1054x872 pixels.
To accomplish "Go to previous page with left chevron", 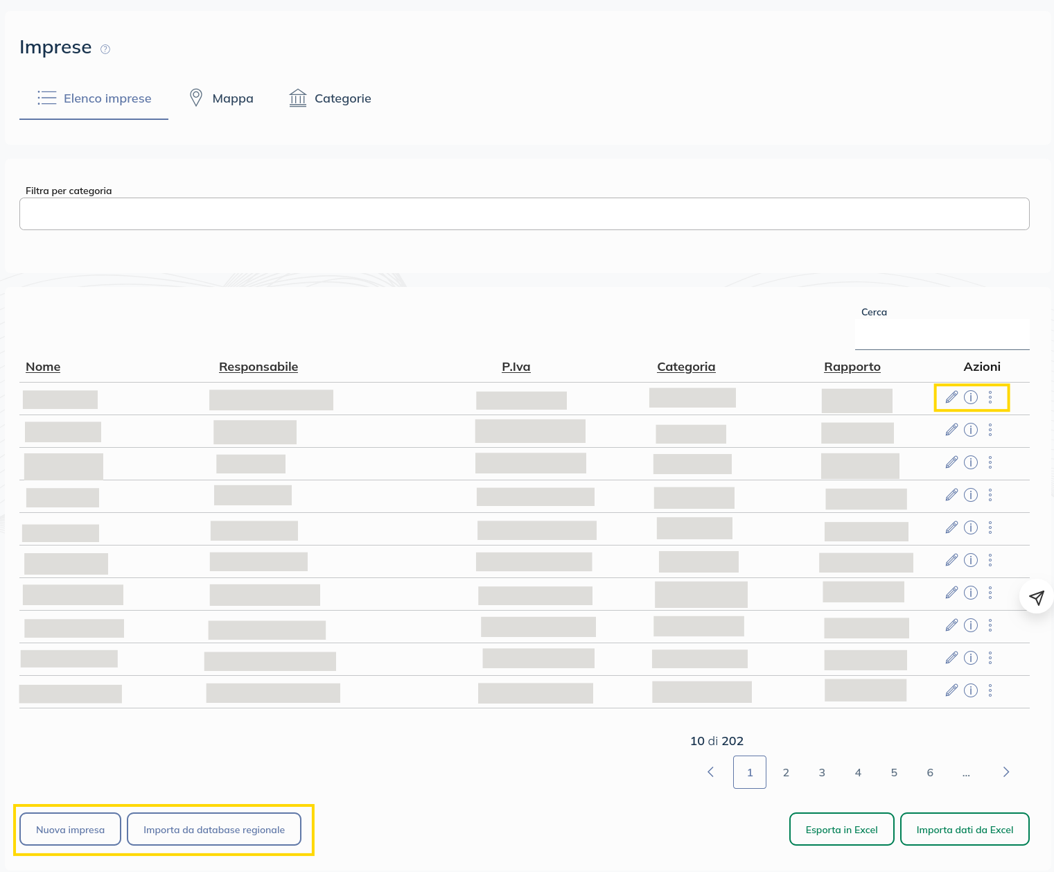I will (710, 772).
